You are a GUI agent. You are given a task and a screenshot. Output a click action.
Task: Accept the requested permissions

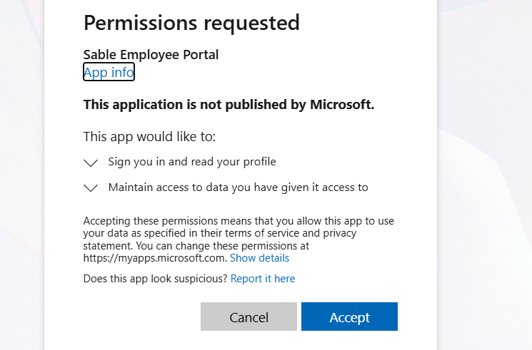point(349,316)
